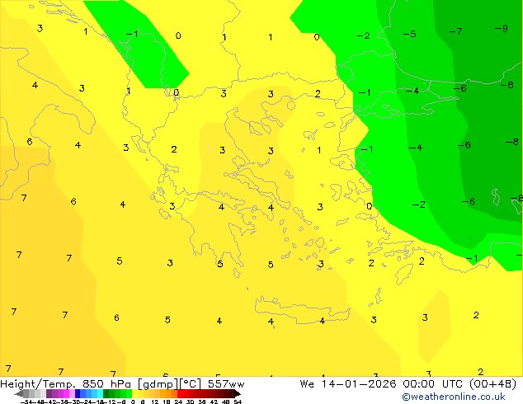Pick the dark green swatch in the legend
The image size is (523, 404).
106,393
